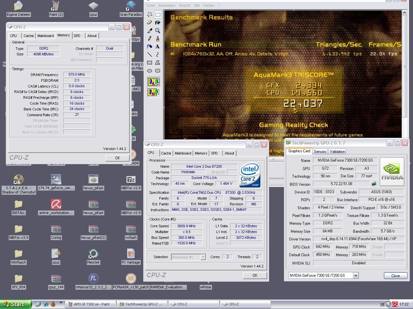
Task: Enable opaque selection mode in Paint
Action: pyautogui.click(x=154, y=82)
